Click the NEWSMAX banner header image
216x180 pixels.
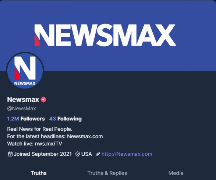pos(108,36)
